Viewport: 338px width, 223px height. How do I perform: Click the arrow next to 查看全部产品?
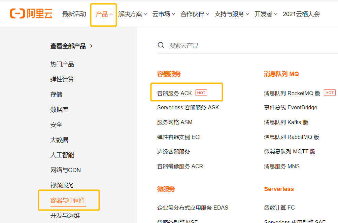91,46
